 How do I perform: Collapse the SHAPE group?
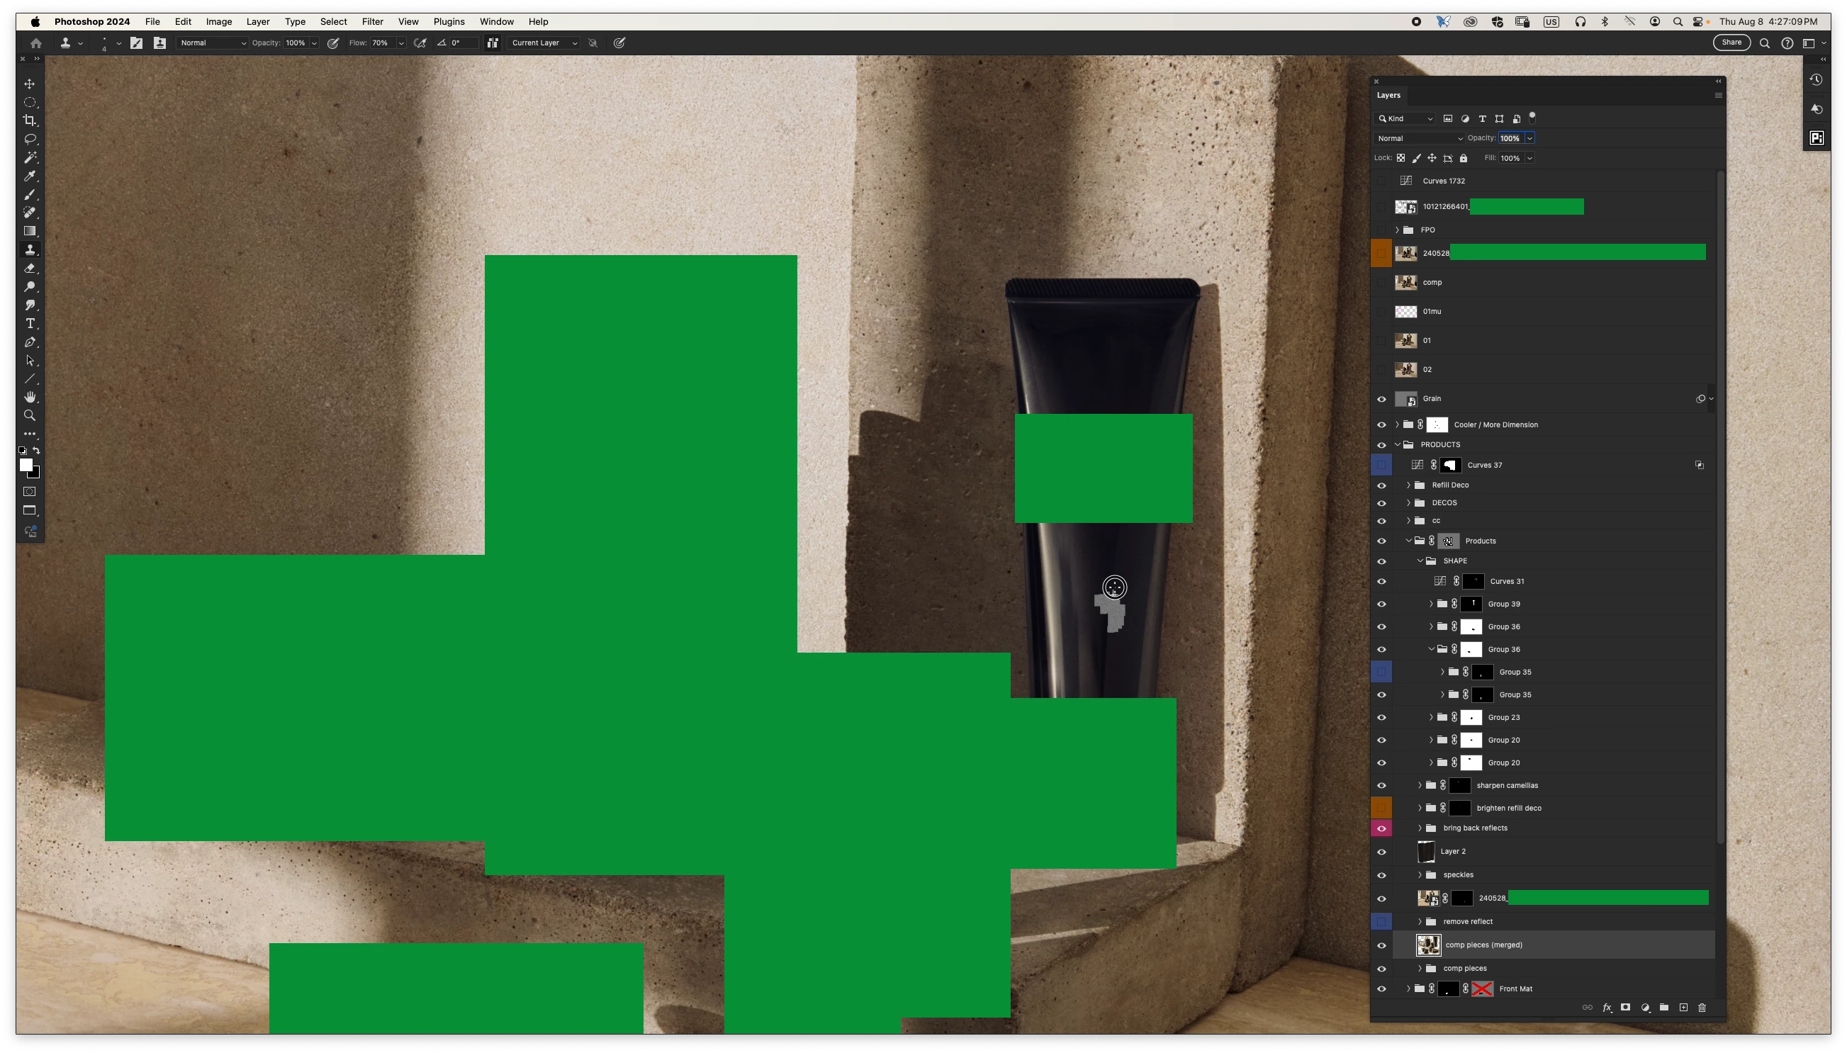tap(1420, 561)
